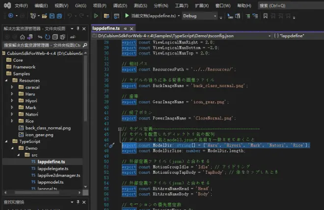Click the Undo arrow icon

pos(70,16)
